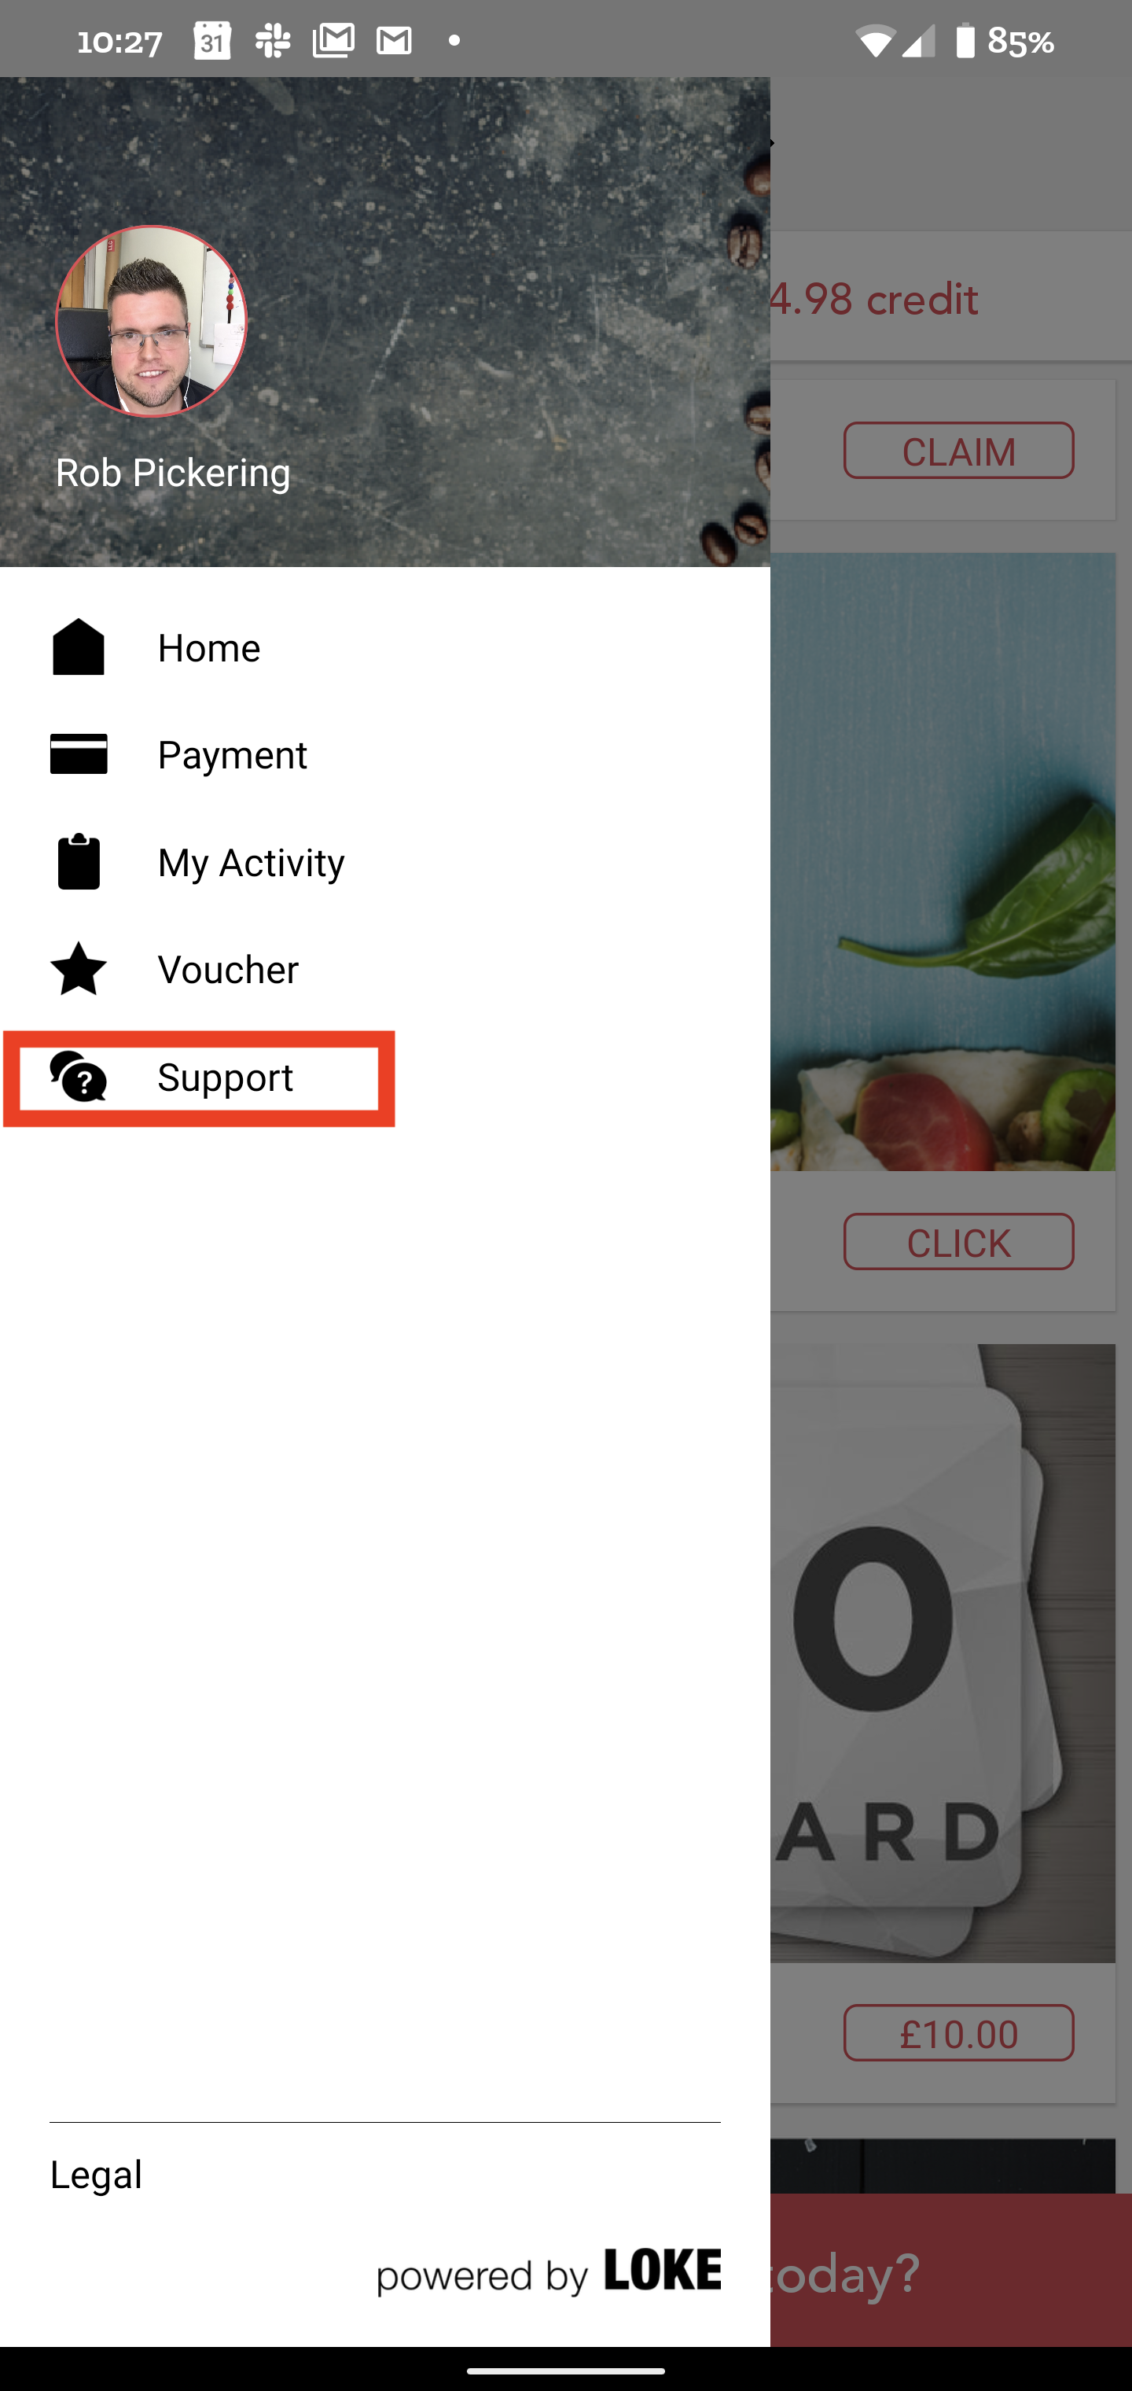
Task: Open the Support menu entry
Action: click(385, 1077)
